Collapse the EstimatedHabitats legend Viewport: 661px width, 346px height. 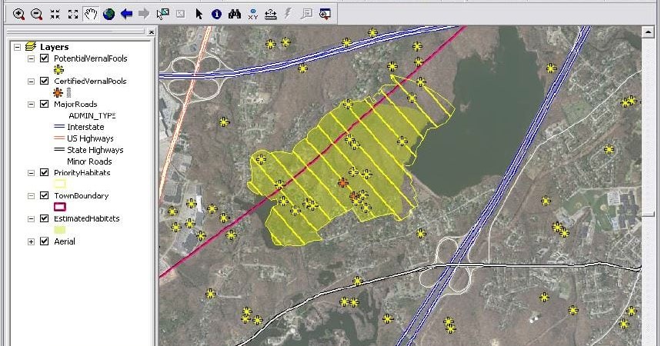pos(31,218)
